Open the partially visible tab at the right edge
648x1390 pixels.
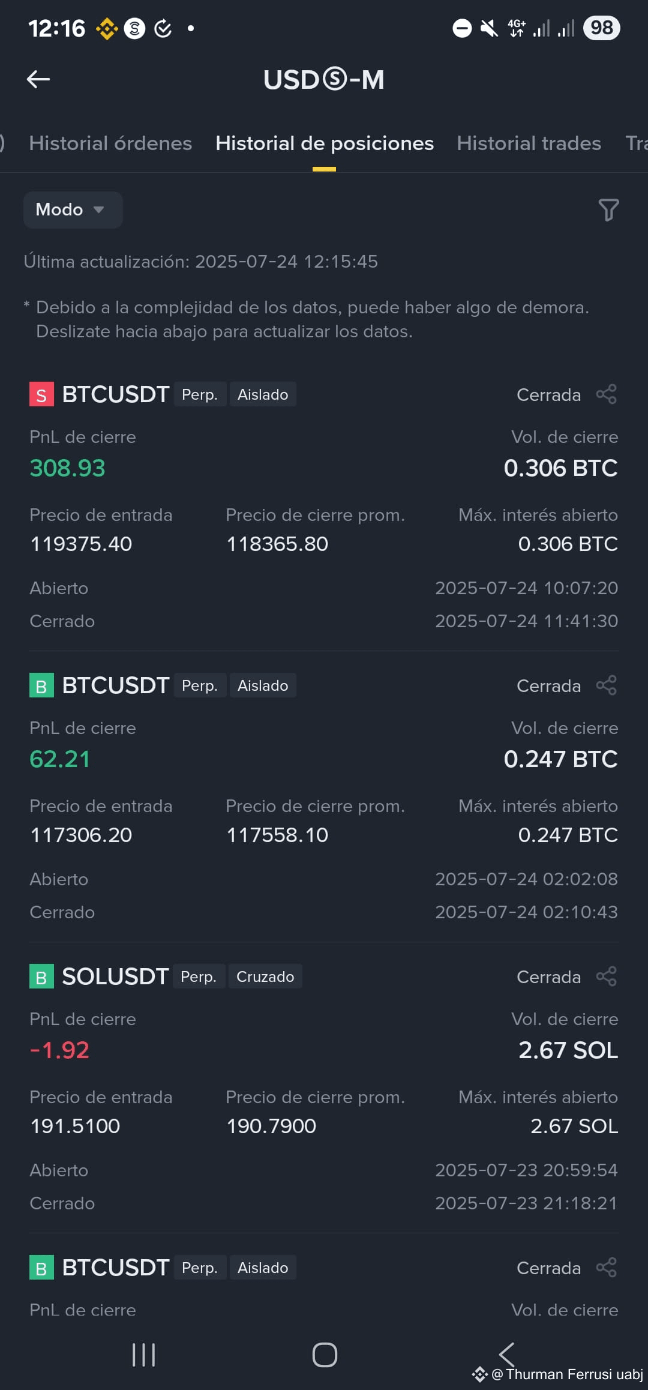tap(636, 143)
